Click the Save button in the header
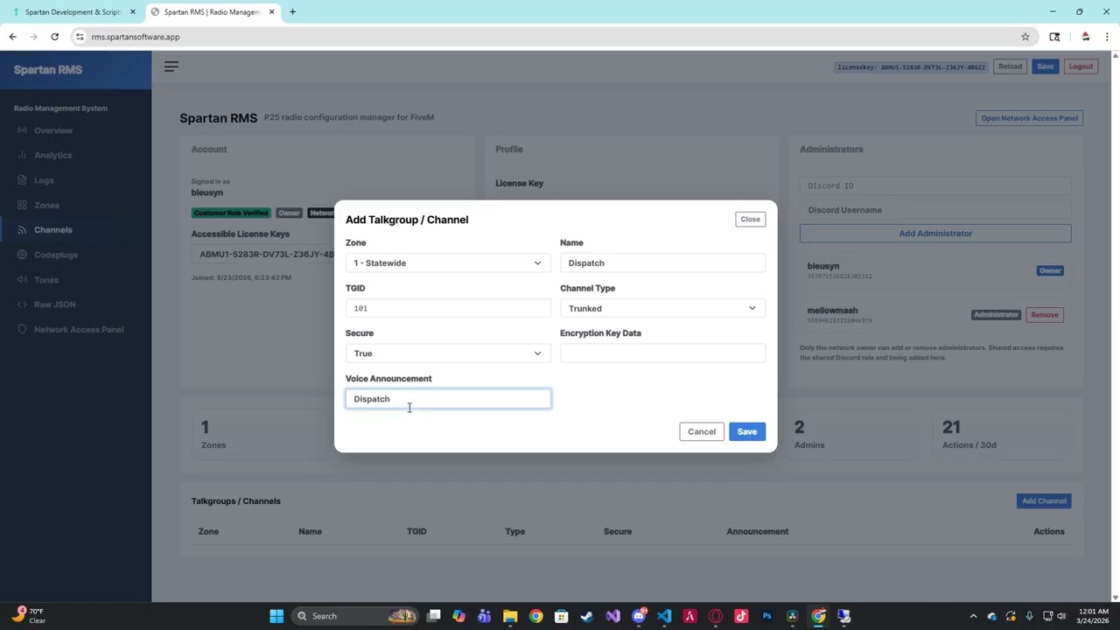The height and width of the screenshot is (630, 1120). coord(1046,66)
